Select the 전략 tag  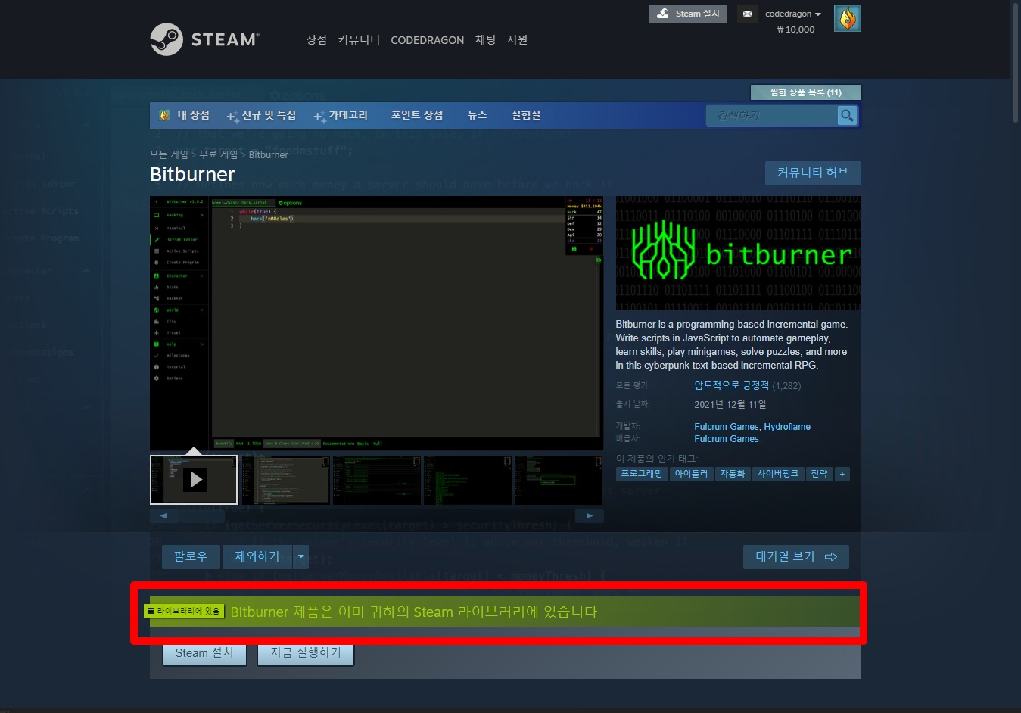tap(819, 474)
